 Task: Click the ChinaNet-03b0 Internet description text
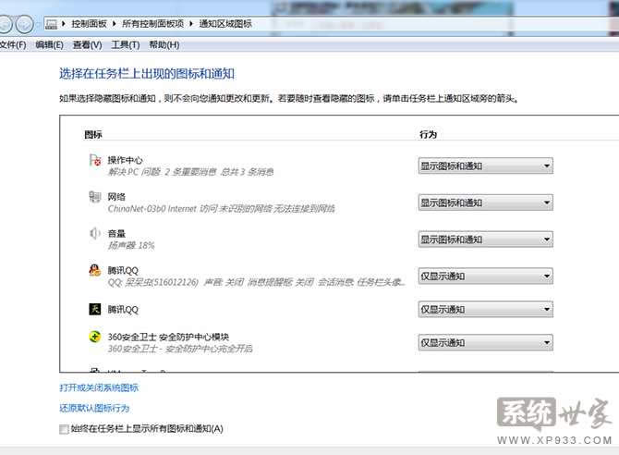pos(221,209)
